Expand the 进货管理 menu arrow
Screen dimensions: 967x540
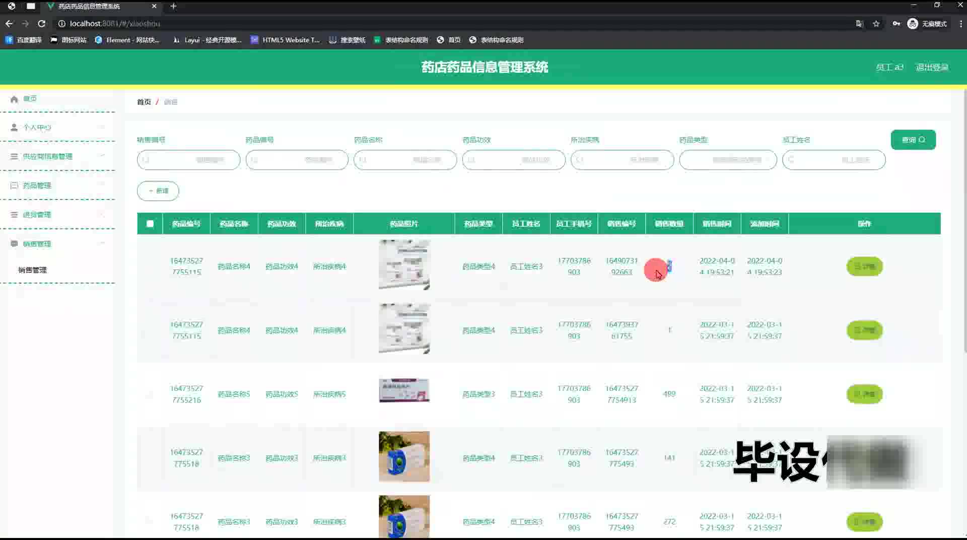click(102, 214)
